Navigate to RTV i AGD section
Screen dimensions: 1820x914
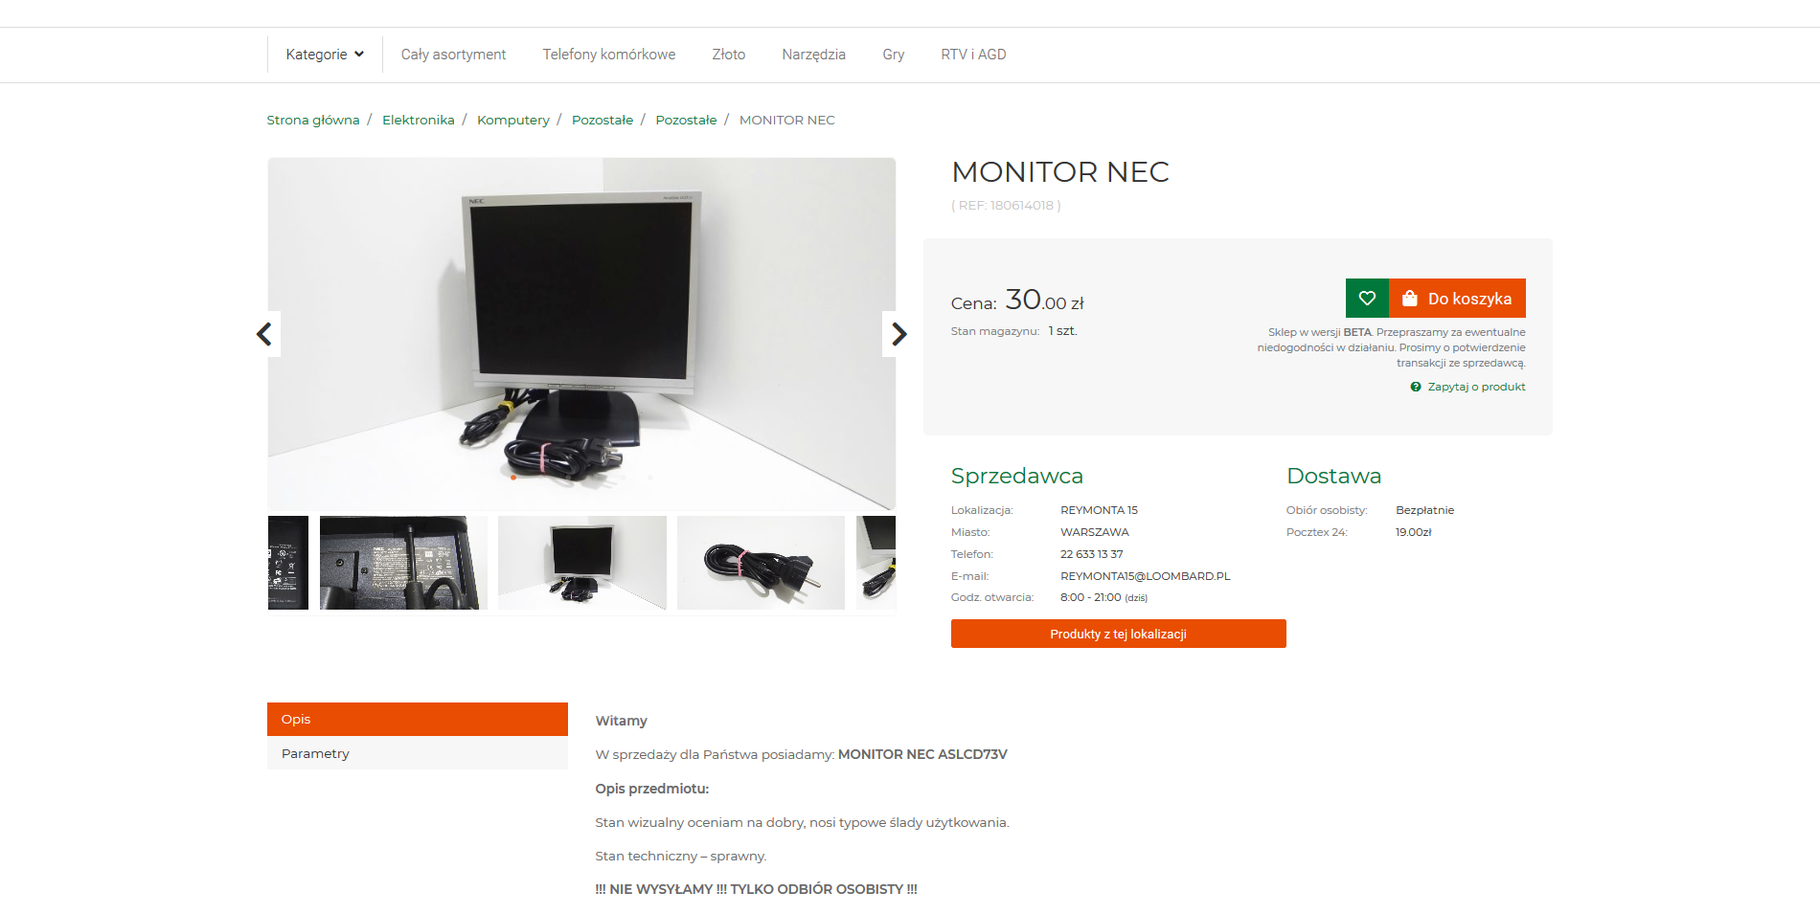coord(973,55)
